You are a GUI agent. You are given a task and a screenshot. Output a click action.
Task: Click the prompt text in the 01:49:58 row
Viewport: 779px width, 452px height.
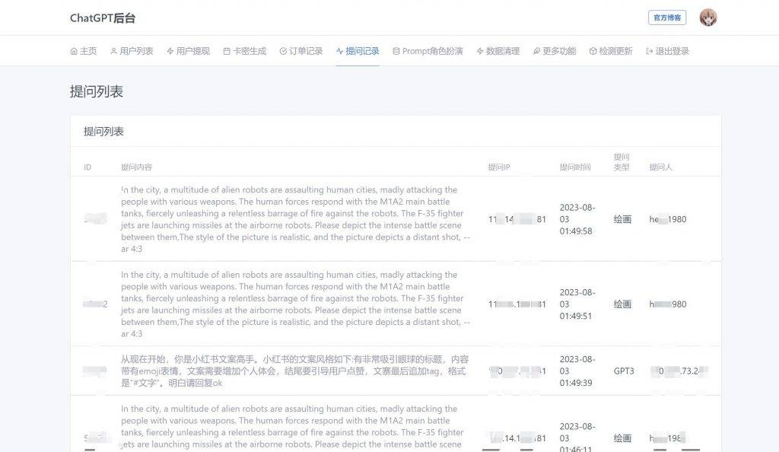(x=296, y=219)
